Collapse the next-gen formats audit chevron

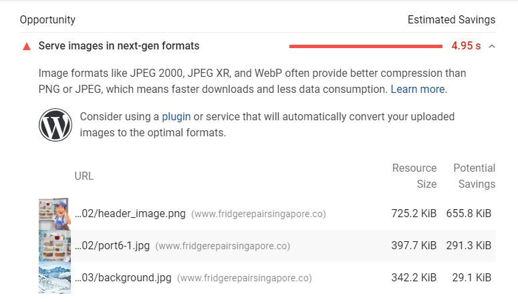tap(492, 47)
